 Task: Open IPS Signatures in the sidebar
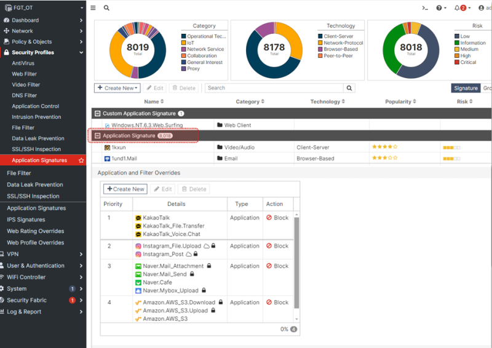pyautogui.click(x=26, y=219)
